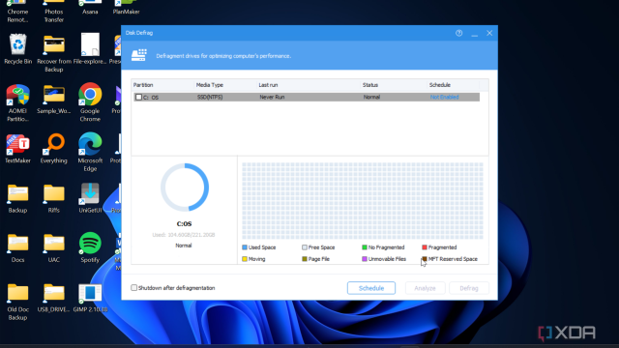This screenshot has height=348, width=619.
Task: Close the Disk Defrag window
Action: tap(489, 33)
